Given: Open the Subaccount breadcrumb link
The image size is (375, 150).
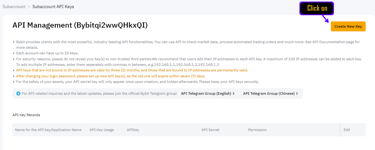Looking at the screenshot, I should pos(14,7).
